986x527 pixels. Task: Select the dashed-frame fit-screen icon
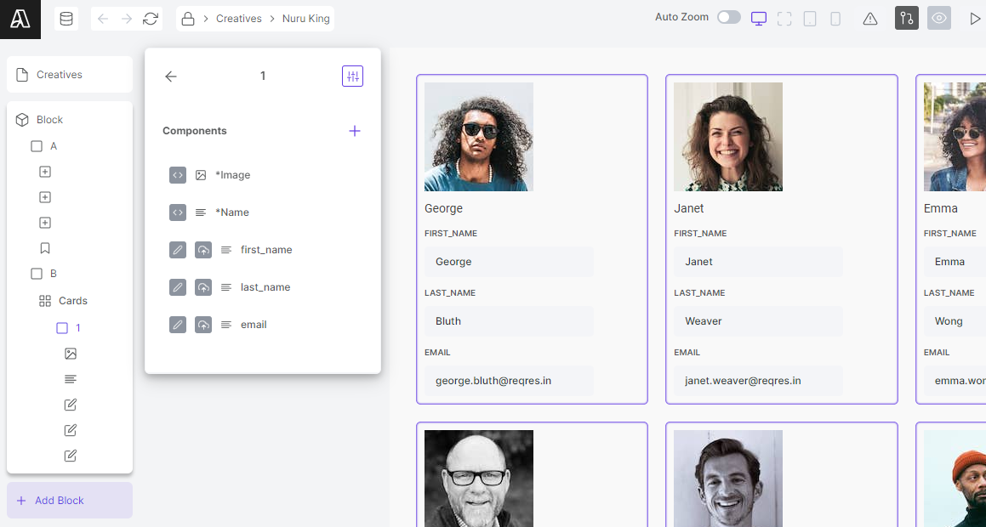click(784, 19)
